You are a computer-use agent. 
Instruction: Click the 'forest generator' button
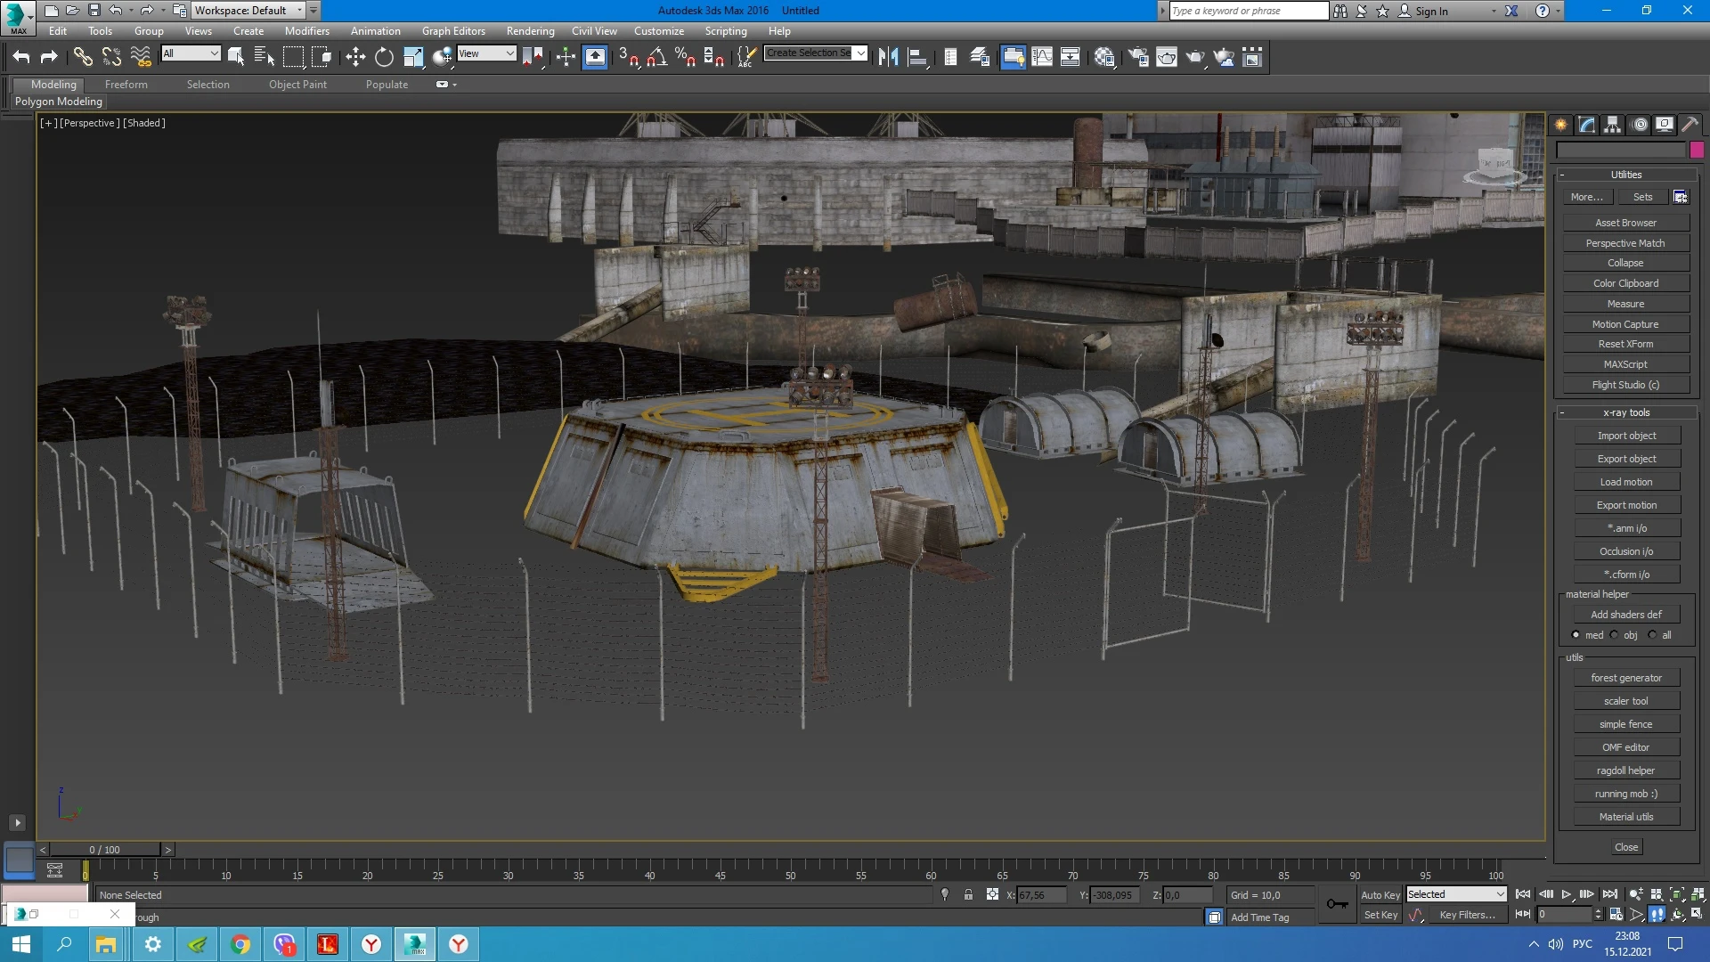(1625, 678)
